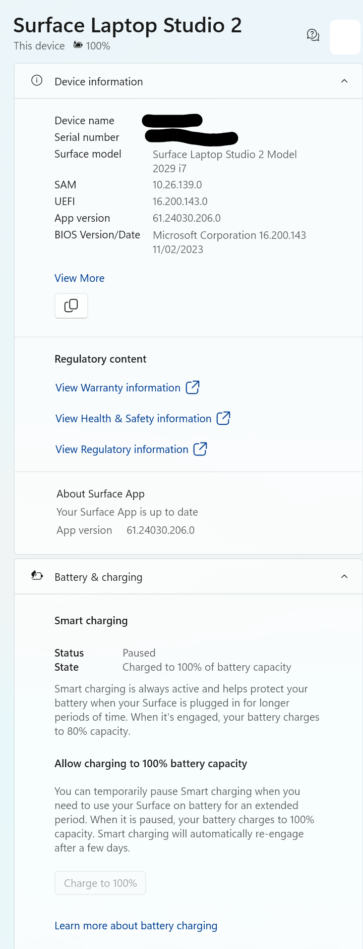
Task: Click external-link icon next to Warranty information
Action: 193,387
